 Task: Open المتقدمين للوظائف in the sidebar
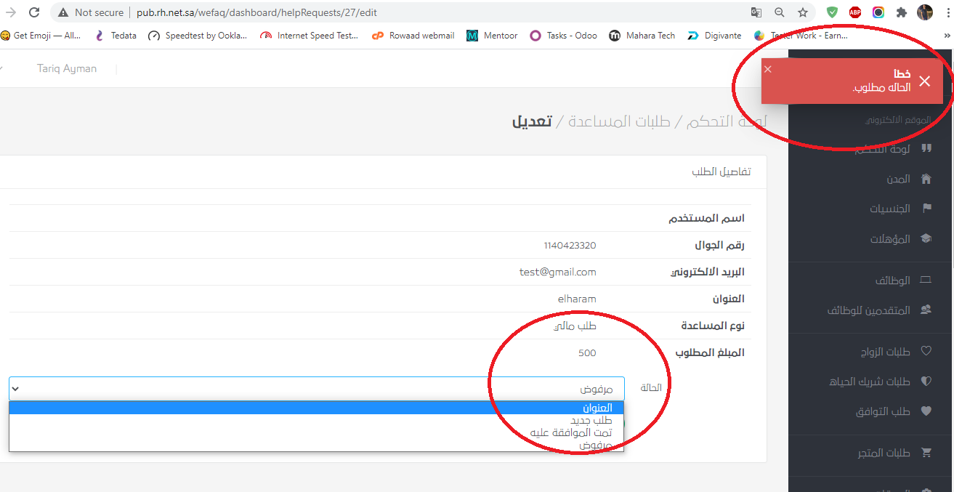point(868,310)
